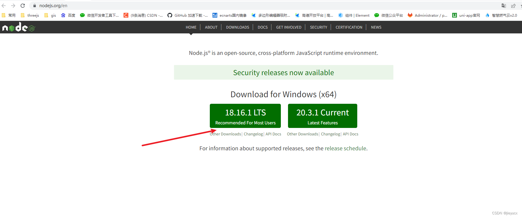This screenshot has width=522, height=218.
Task: Open the 微信开发者工具 bookmark
Action: tap(99, 15)
